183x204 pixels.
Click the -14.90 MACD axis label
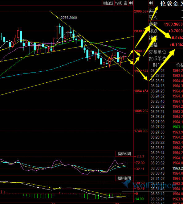coord(139,199)
